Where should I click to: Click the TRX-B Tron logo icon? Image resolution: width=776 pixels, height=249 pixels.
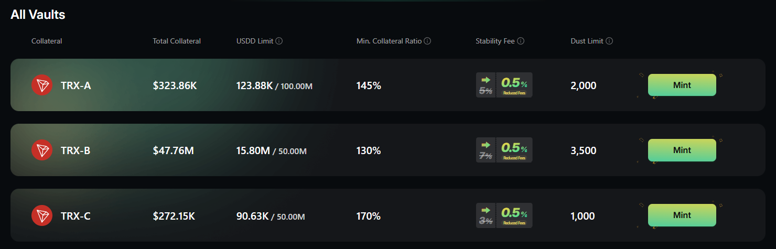click(42, 150)
